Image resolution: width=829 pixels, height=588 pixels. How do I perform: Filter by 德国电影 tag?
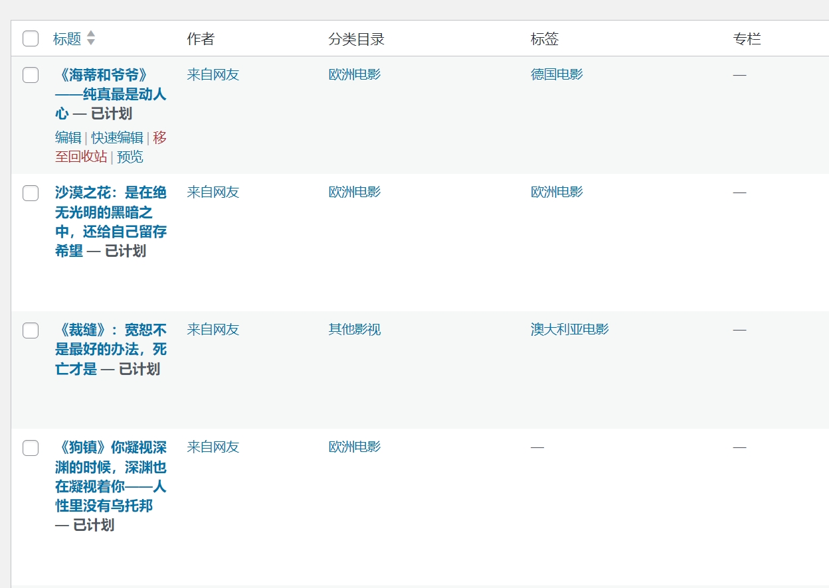[x=557, y=74]
